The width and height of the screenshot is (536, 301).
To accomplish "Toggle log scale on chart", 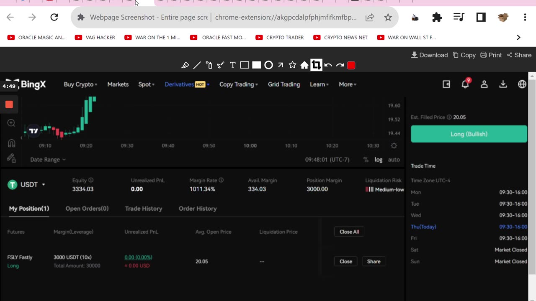I will point(379,160).
